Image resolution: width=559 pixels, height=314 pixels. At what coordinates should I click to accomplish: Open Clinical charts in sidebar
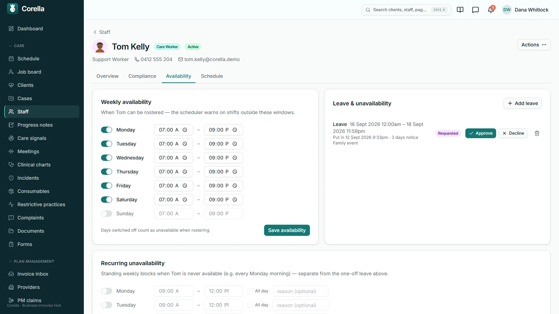[42, 165]
